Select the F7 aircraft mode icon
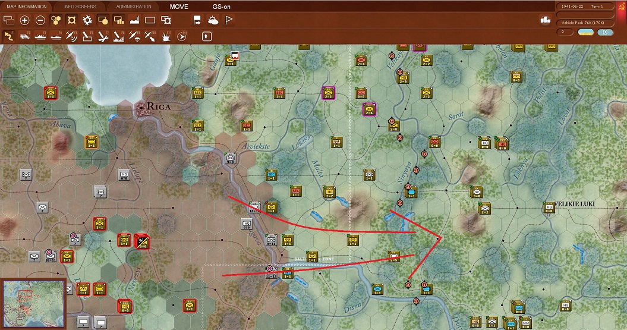 tap(103, 36)
